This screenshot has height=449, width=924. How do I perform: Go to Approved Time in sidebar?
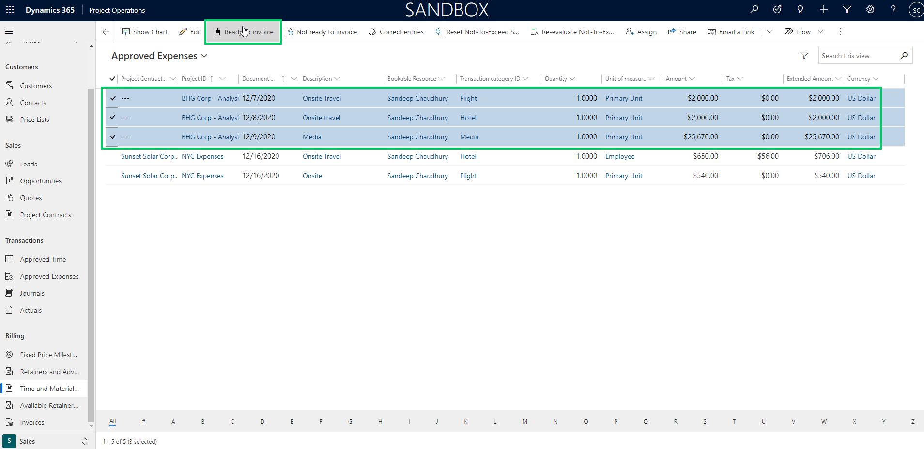click(x=43, y=259)
